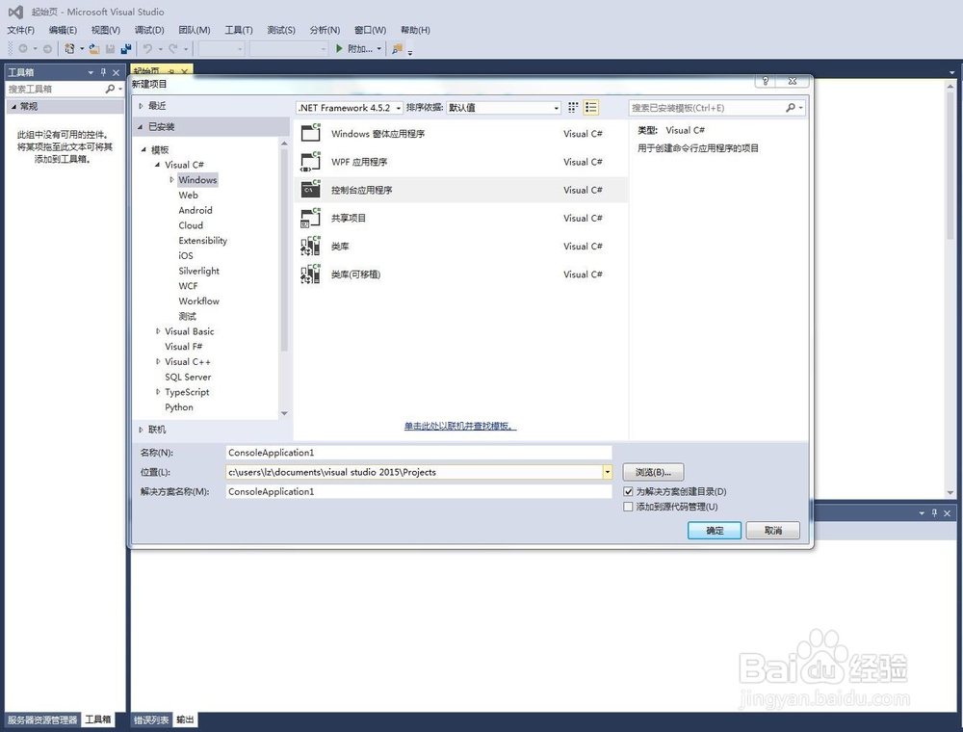Switch to the 服务器资源管理器 tab
963x732 pixels.
point(42,719)
